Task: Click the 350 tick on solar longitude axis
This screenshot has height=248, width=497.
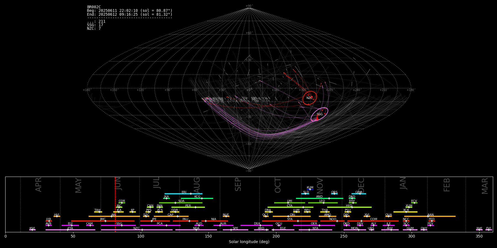Action: click(x=479, y=236)
